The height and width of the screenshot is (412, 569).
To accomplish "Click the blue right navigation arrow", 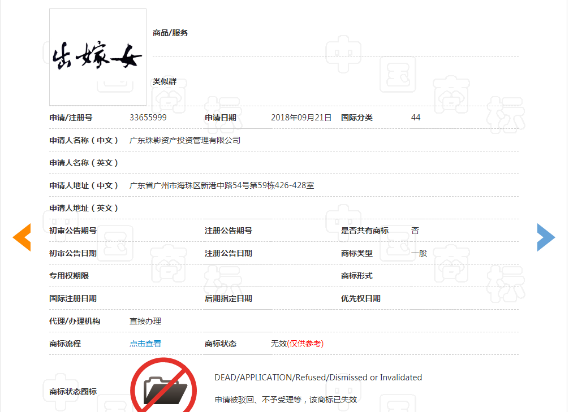I will (546, 237).
